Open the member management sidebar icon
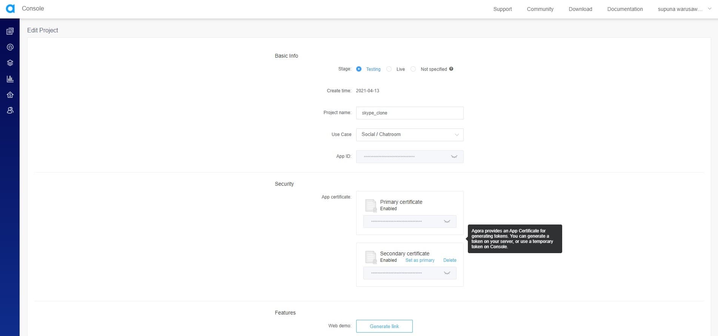The image size is (718, 336). 10,110
